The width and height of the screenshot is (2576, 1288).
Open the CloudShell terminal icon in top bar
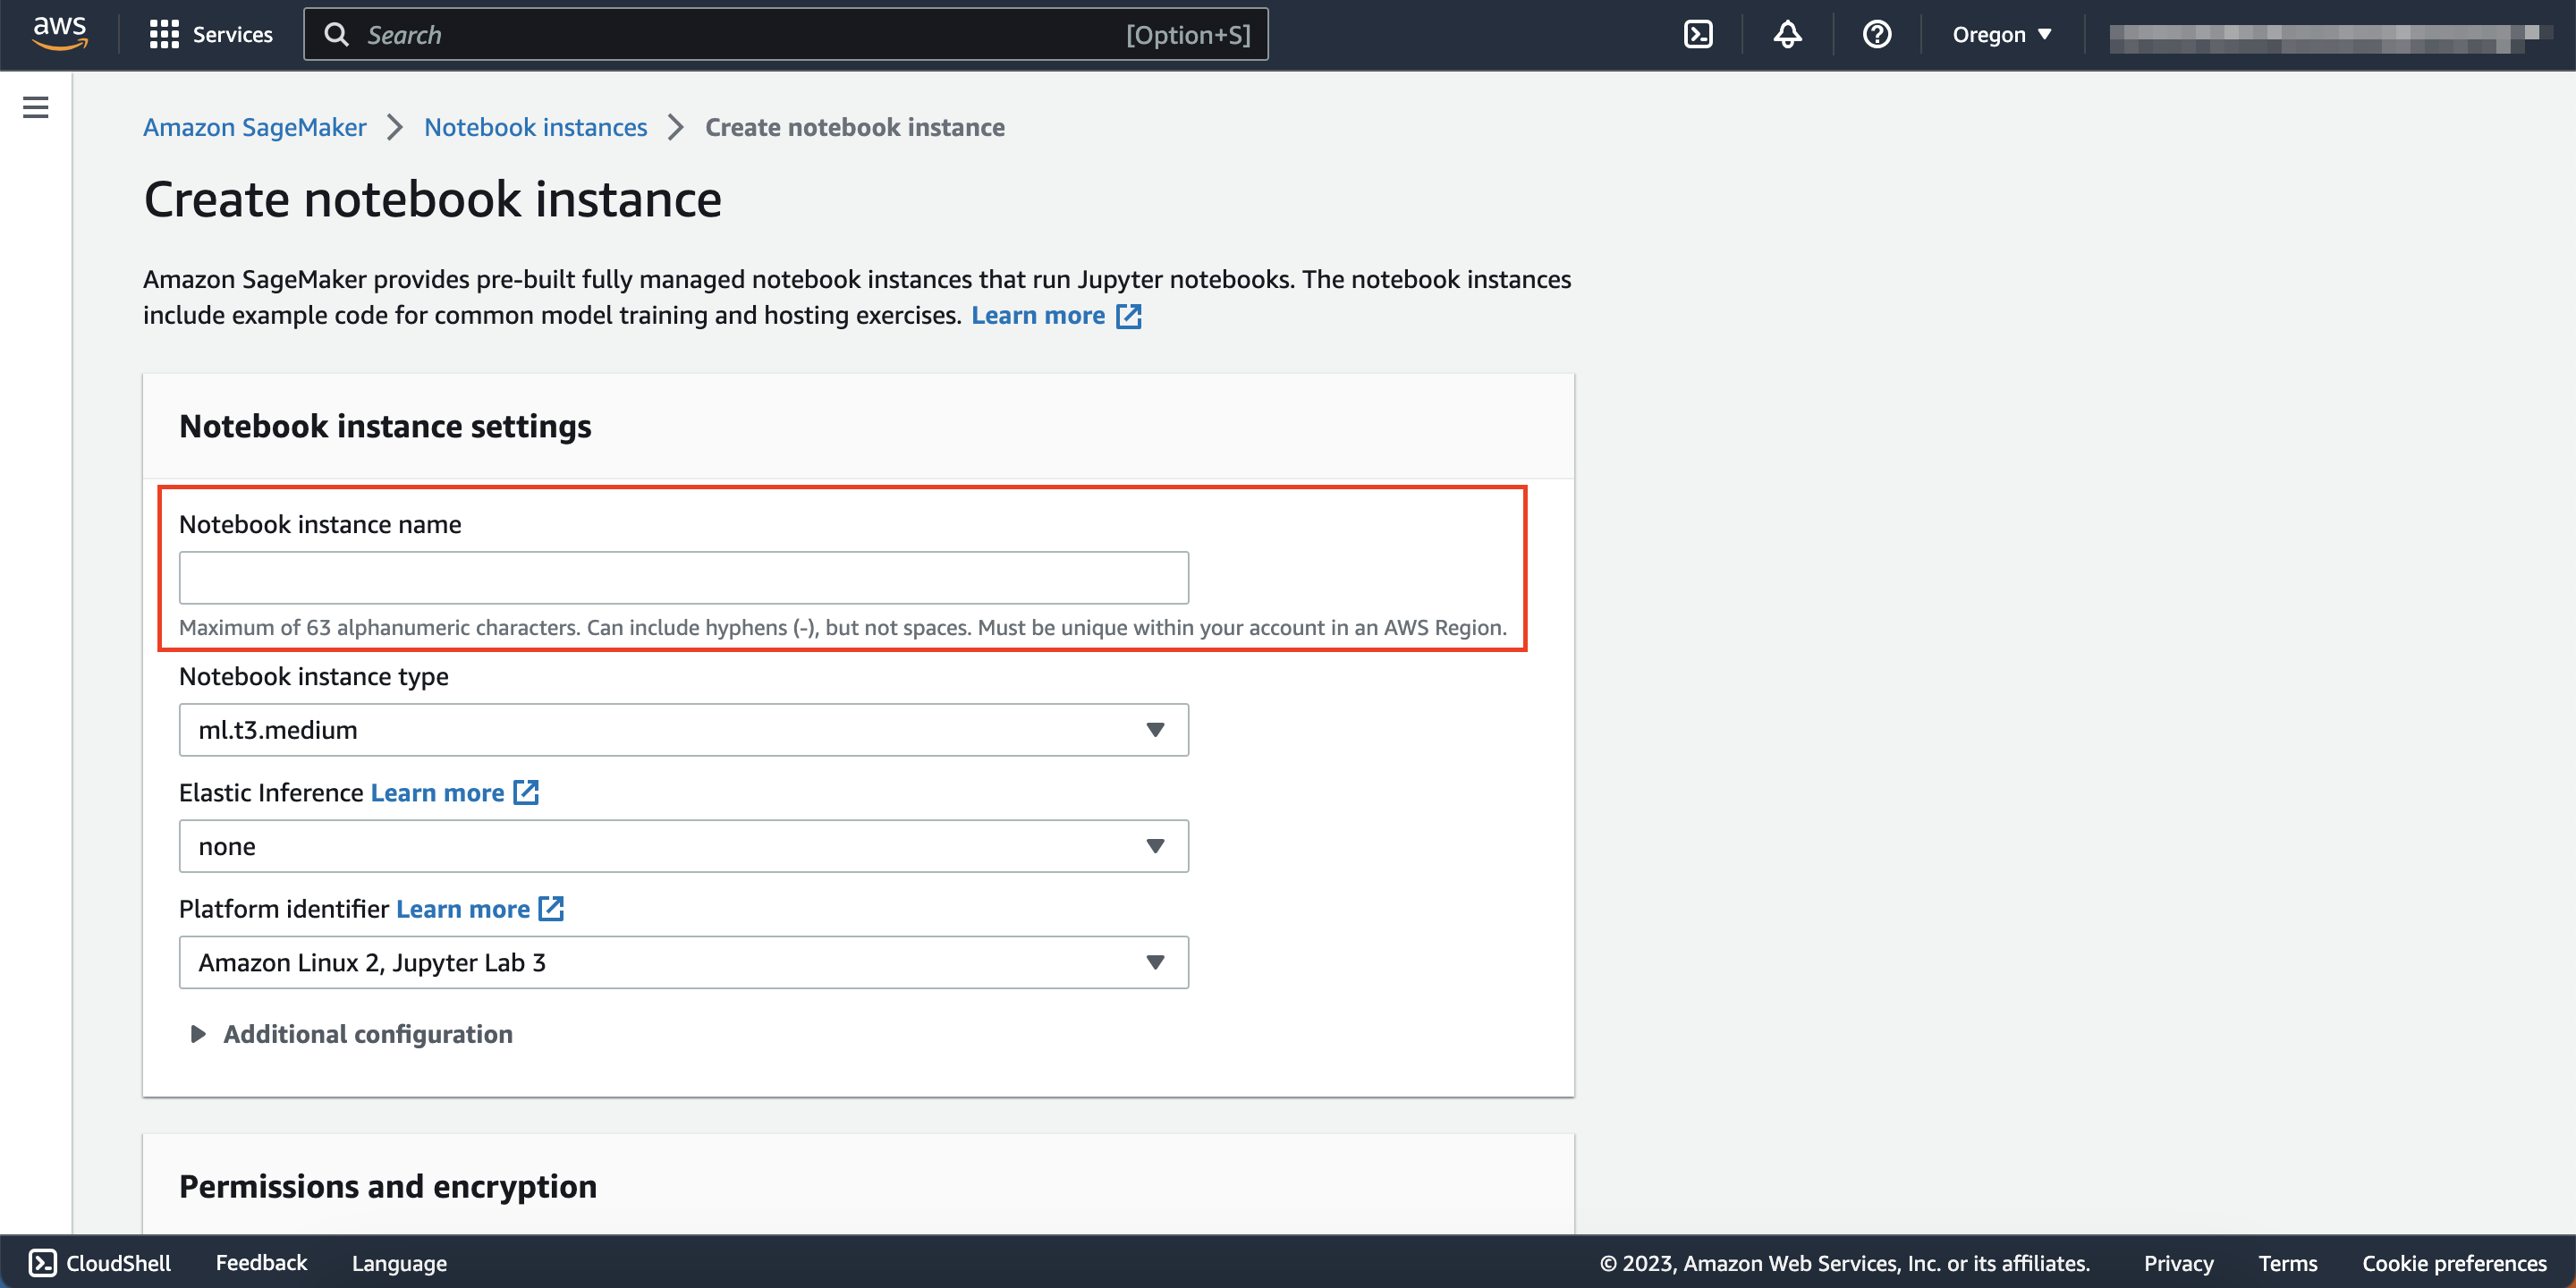tap(1698, 33)
